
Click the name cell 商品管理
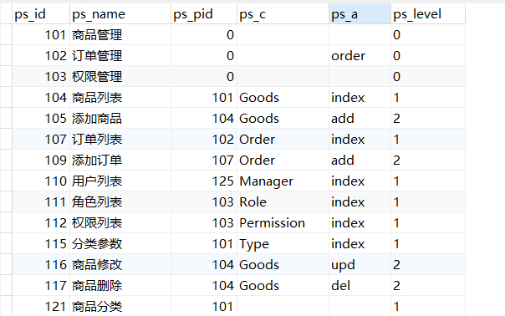click(x=120, y=35)
